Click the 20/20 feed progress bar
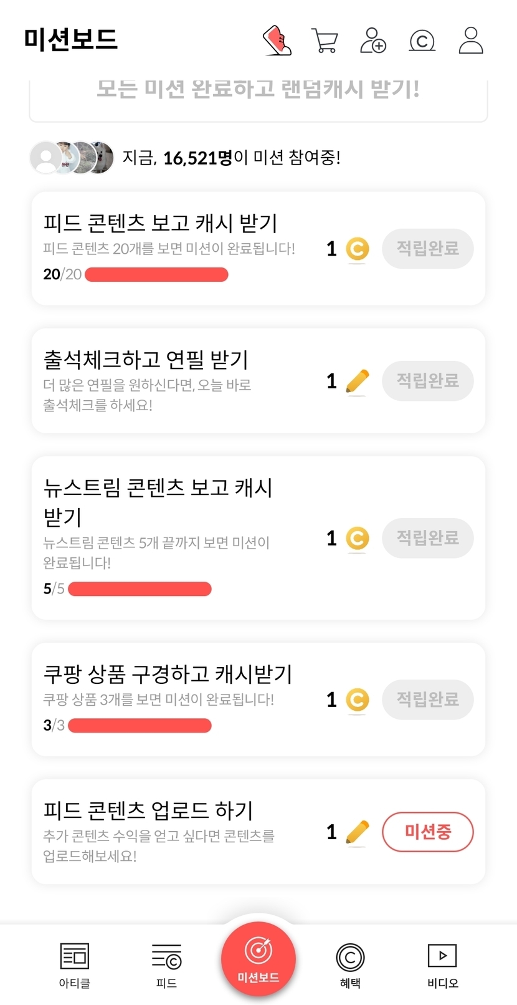Viewport: 517px width, 1005px height. click(156, 275)
